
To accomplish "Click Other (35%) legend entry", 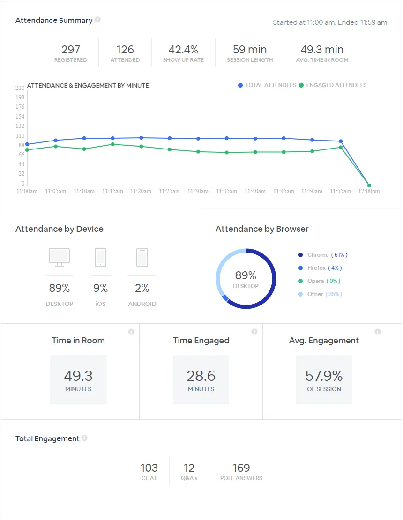I will click(320, 294).
